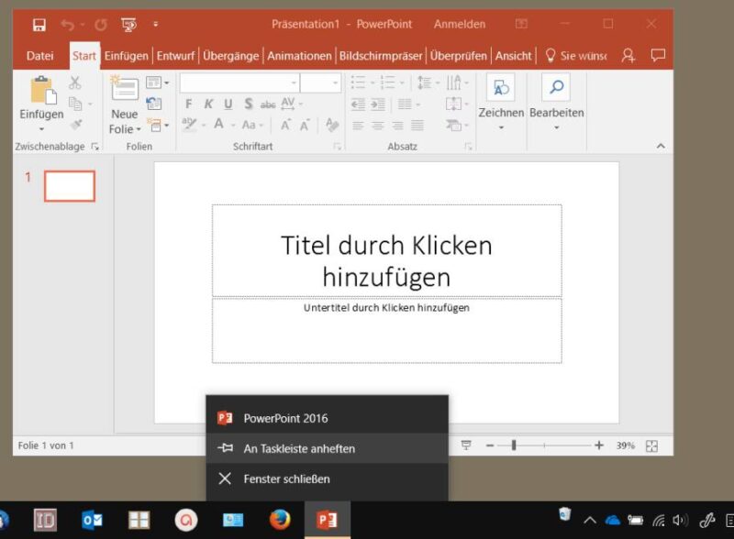Toggle italic text formatting

[208, 104]
